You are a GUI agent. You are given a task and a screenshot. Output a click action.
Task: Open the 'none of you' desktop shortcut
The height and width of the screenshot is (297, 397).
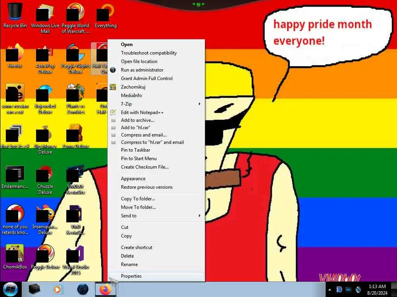(x=15, y=220)
